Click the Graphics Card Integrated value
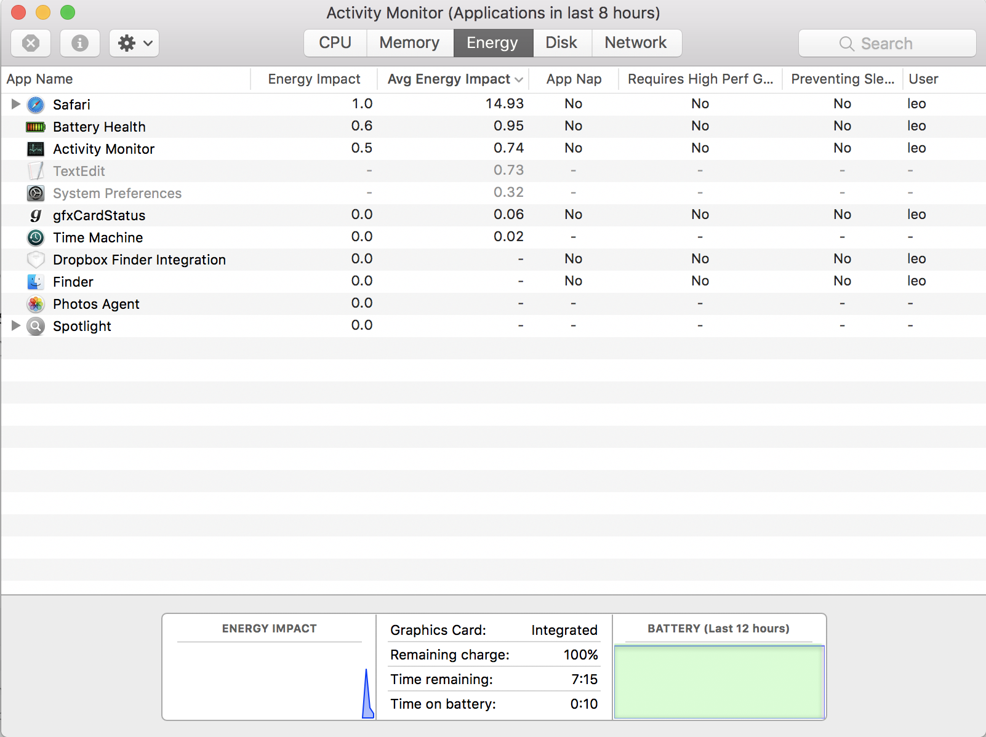The width and height of the screenshot is (986, 737). point(564,630)
